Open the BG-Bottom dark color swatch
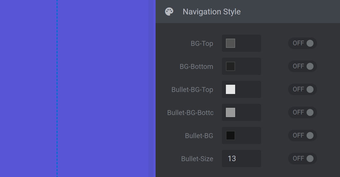Image resolution: width=340 pixels, height=177 pixels. pyautogui.click(x=231, y=66)
